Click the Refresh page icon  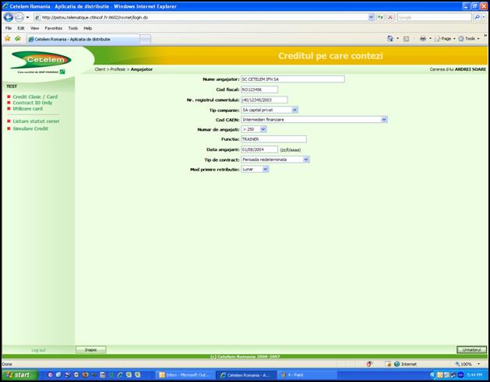[x=380, y=17]
